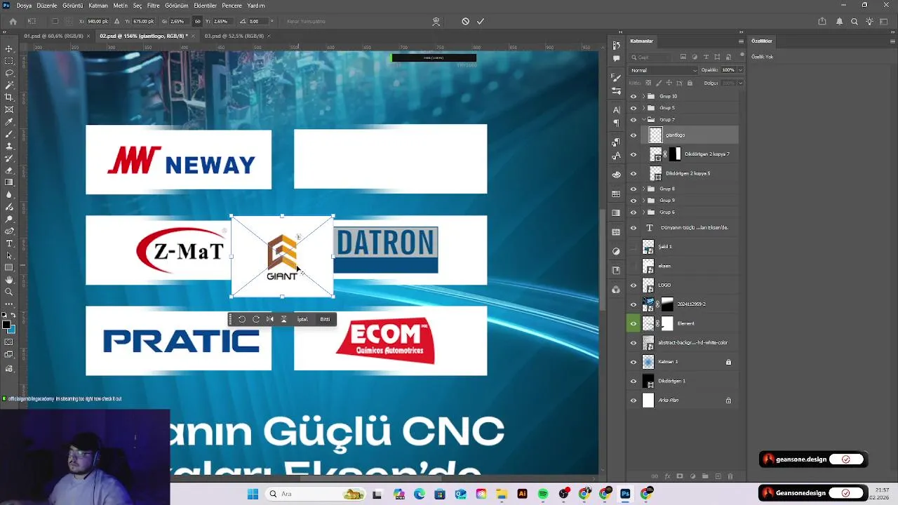Expand the Grup 6 folder
The height and width of the screenshot is (505, 898).
click(643, 212)
